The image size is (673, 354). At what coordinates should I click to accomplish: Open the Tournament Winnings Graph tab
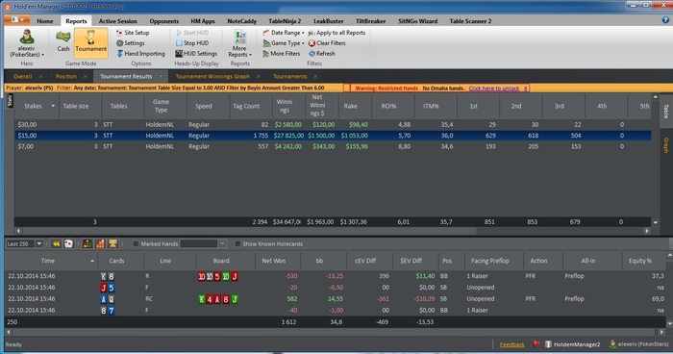tap(212, 76)
